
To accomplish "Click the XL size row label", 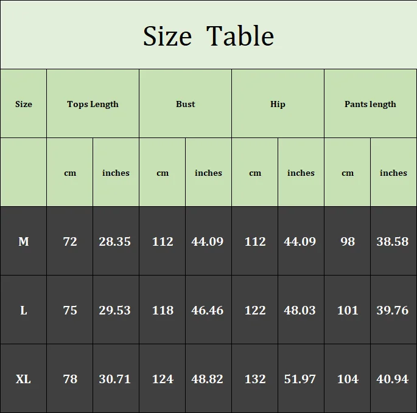I will 24,379.
